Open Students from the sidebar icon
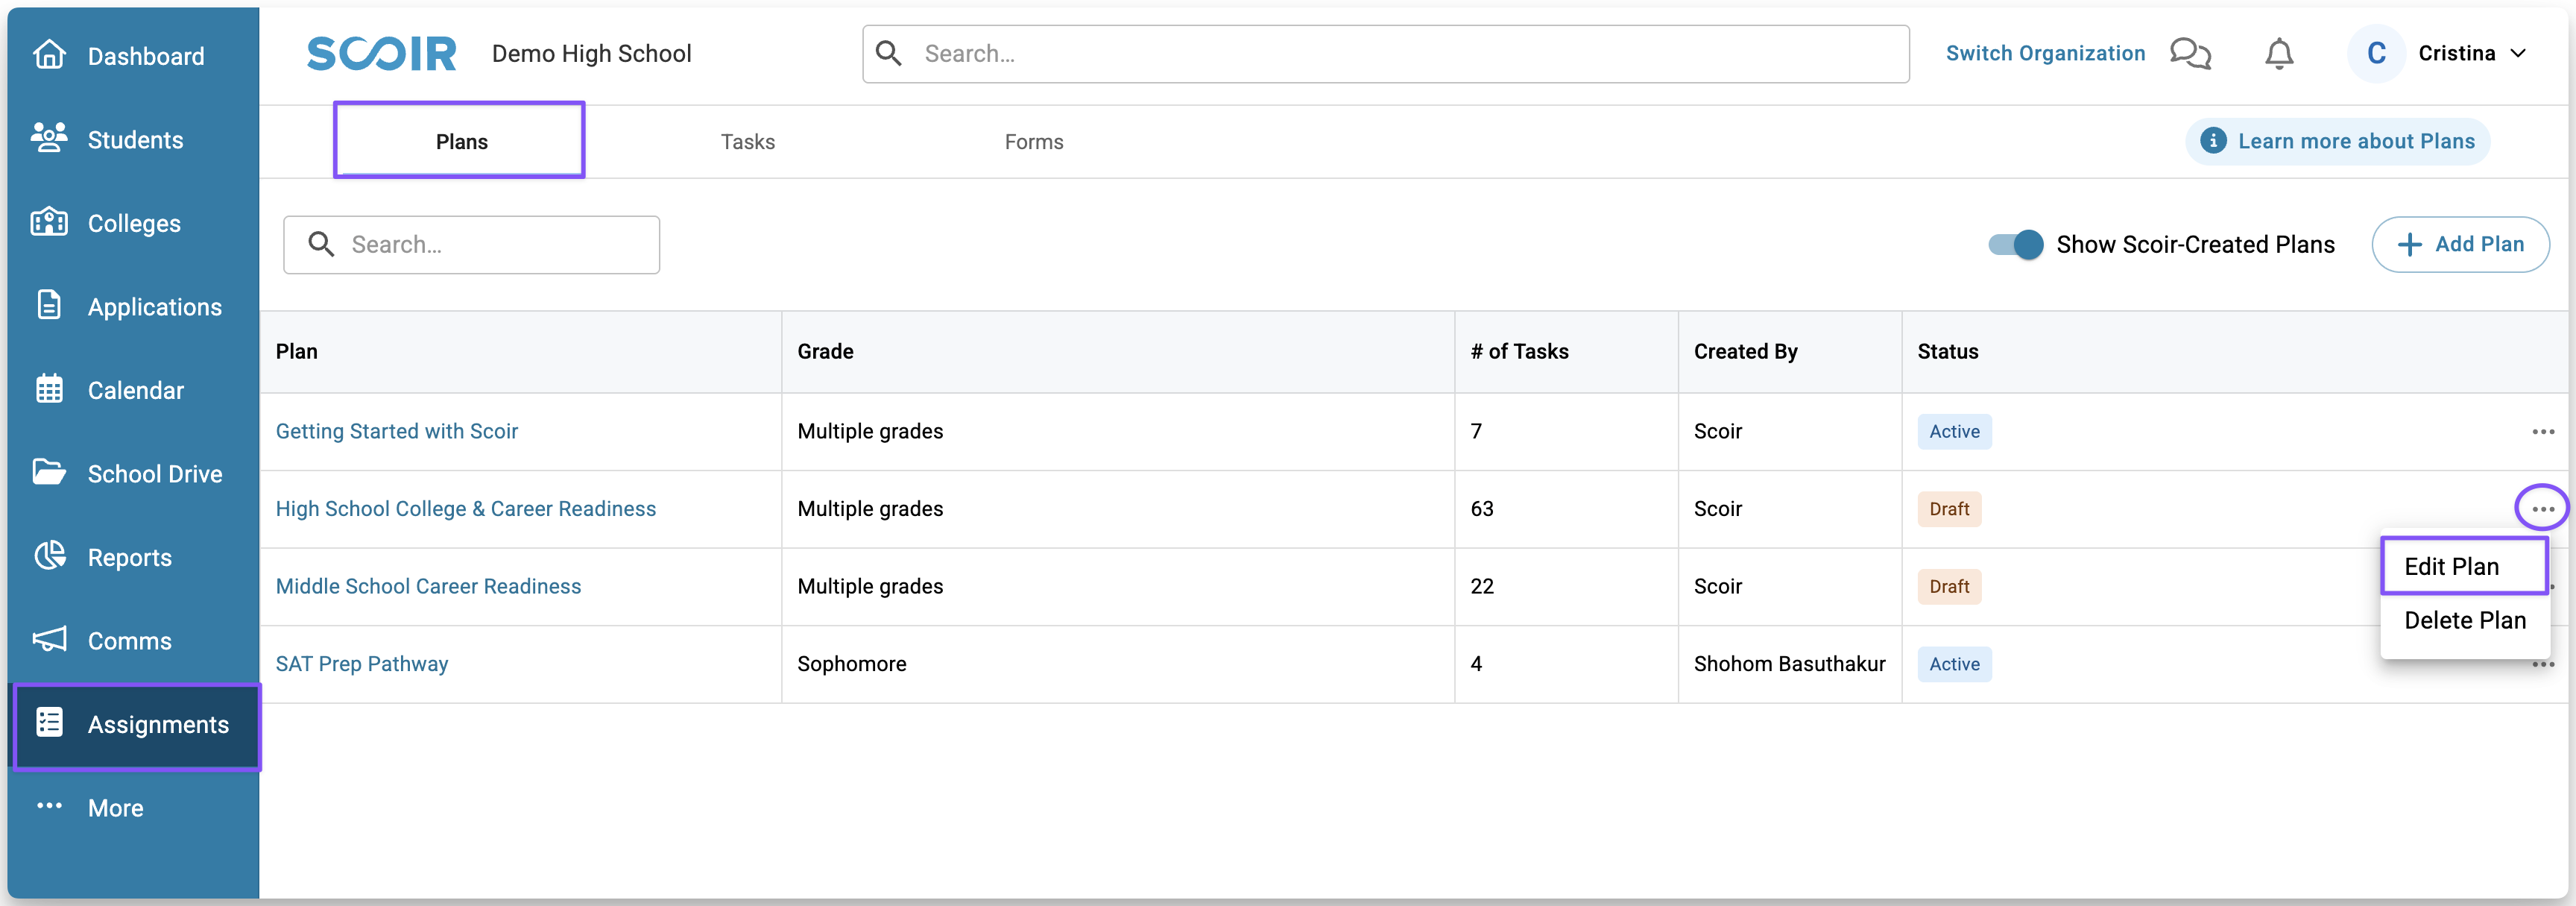The height and width of the screenshot is (906, 2576). pyautogui.click(x=49, y=138)
